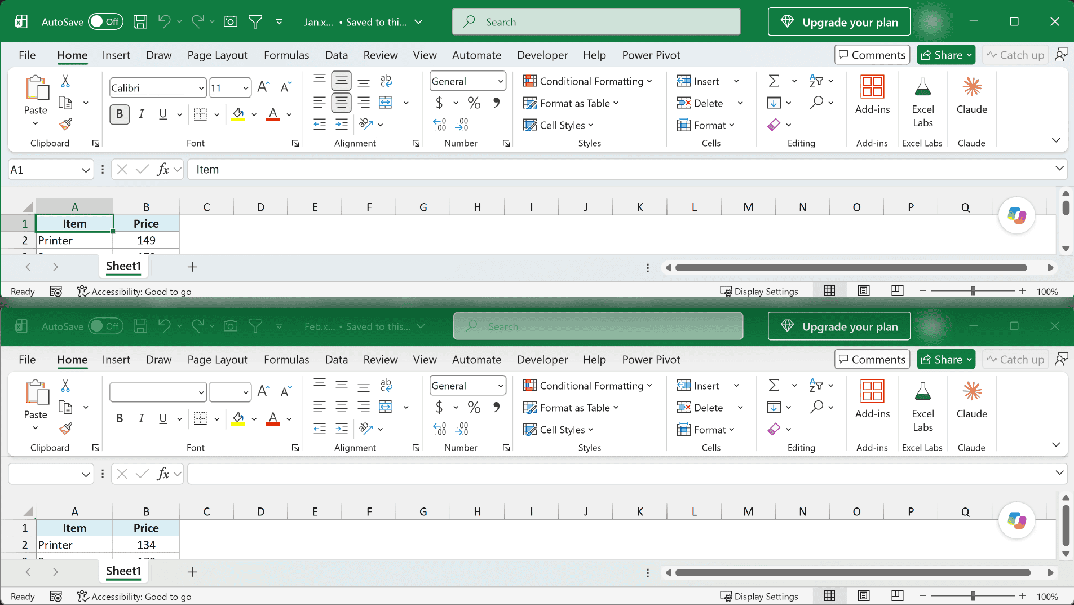The height and width of the screenshot is (605, 1074).
Task: Expand formula bar in the Jan window
Action: tap(1059, 169)
